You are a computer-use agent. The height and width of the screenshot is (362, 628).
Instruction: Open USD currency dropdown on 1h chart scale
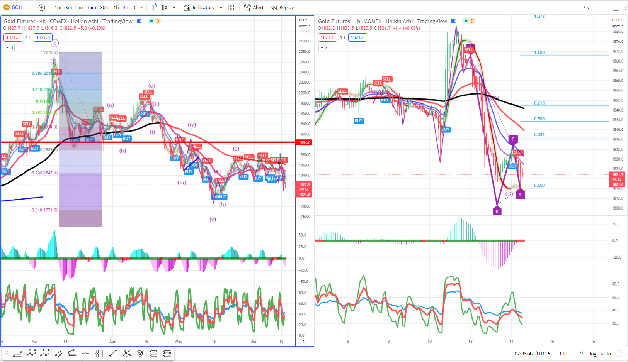[x=617, y=20]
